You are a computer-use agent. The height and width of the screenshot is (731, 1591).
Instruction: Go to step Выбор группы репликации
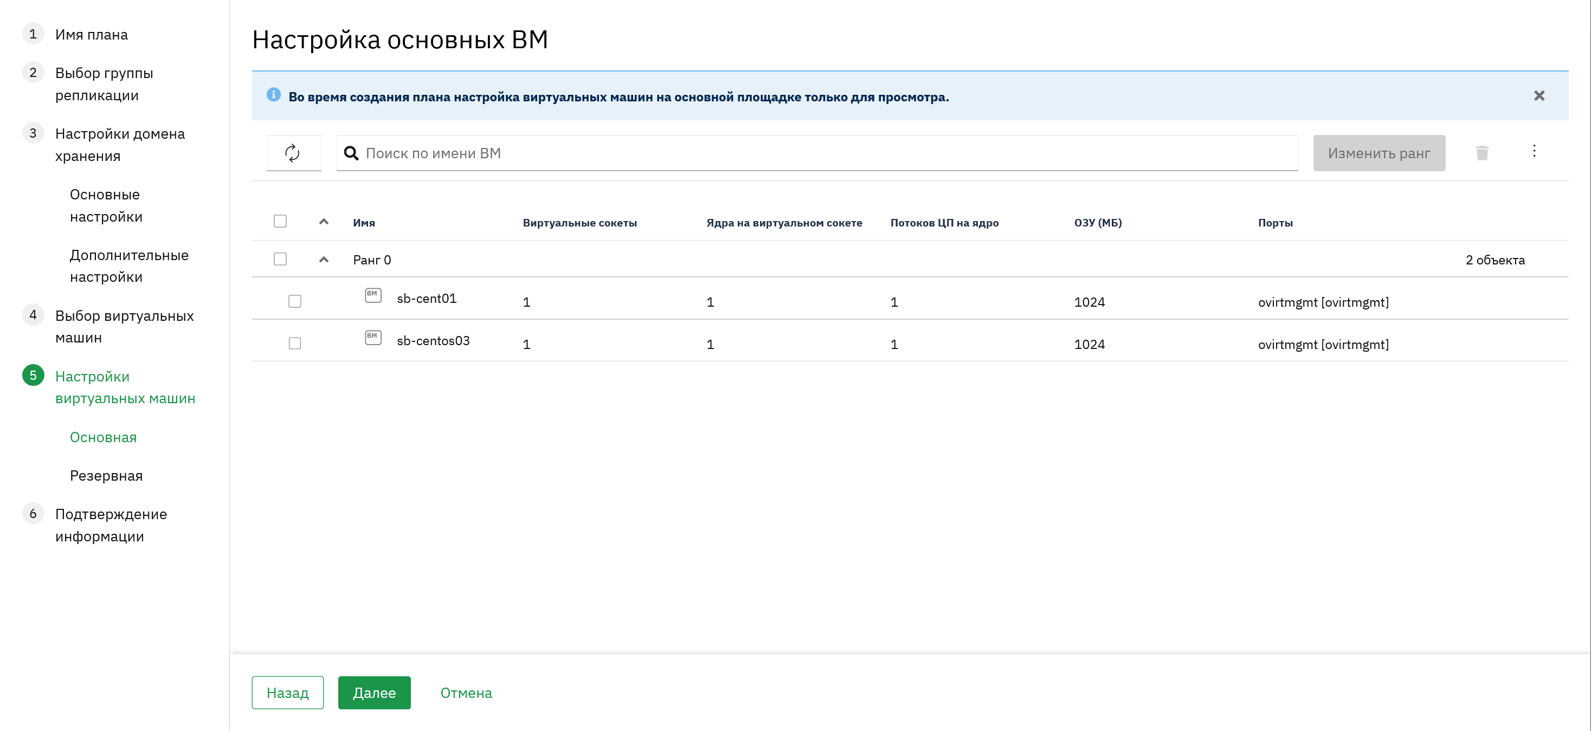tap(104, 84)
